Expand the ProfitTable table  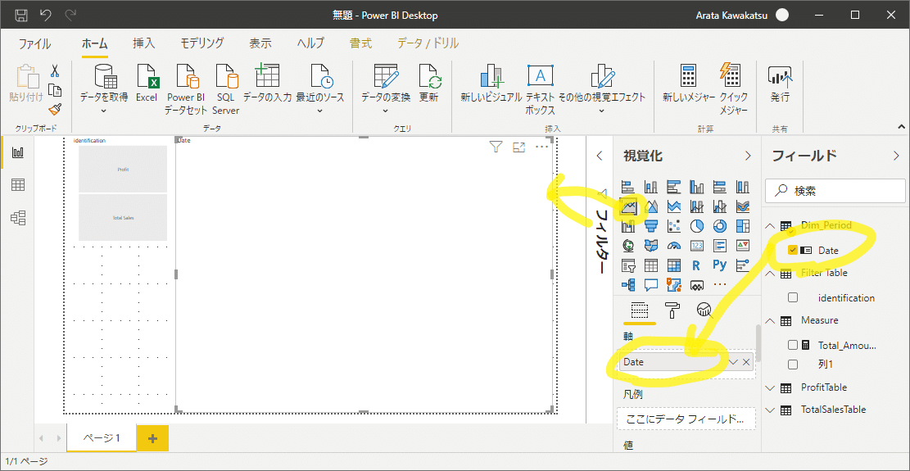[771, 387]
